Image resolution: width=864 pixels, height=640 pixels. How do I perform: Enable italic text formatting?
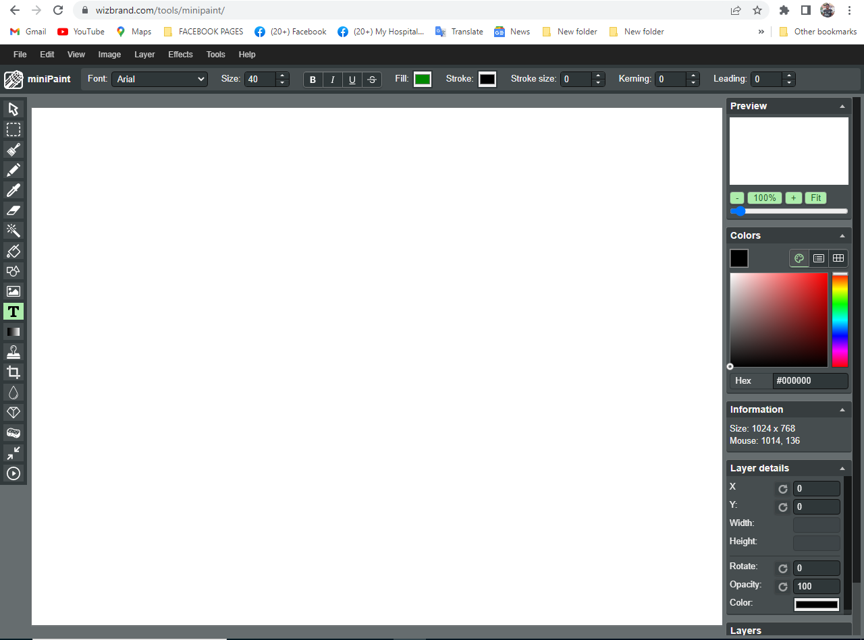tap(332, 79)
